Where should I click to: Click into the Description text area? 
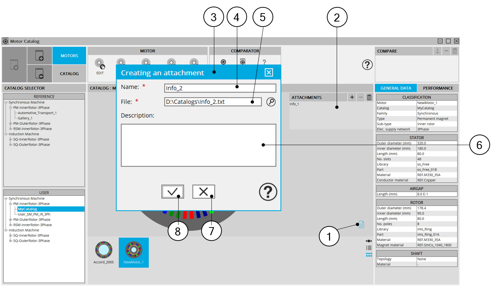[x=198, y=145]
